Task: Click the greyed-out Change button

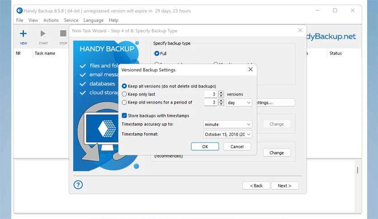Action: tap(277, 124)
